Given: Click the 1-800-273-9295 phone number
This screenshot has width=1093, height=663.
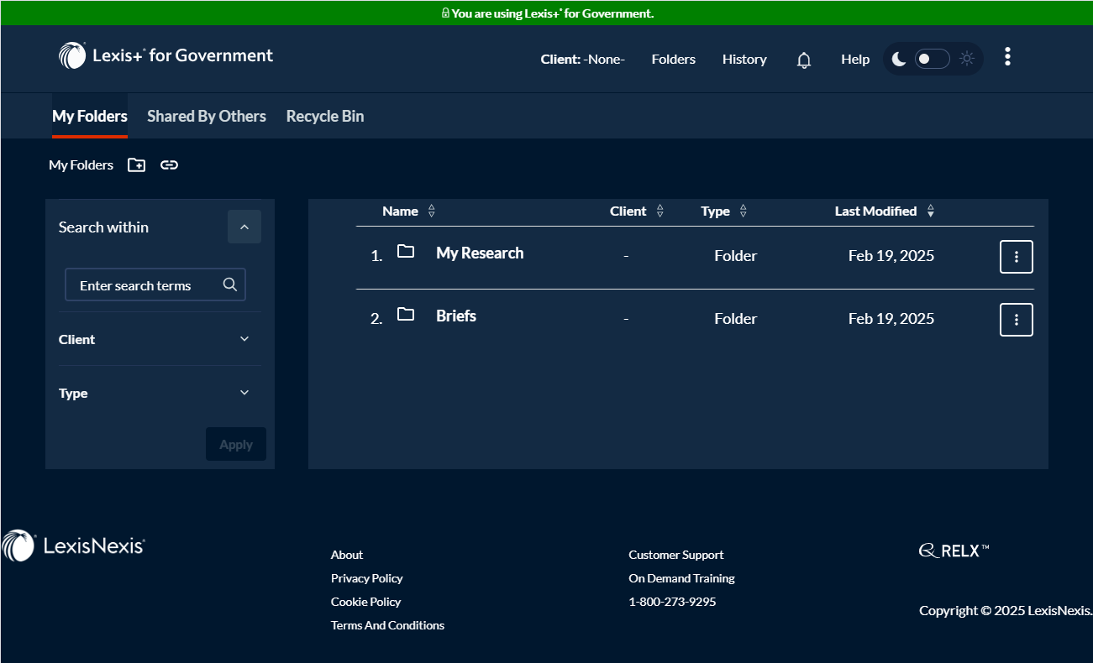Looking at the screenshot, I should (672, 602).
